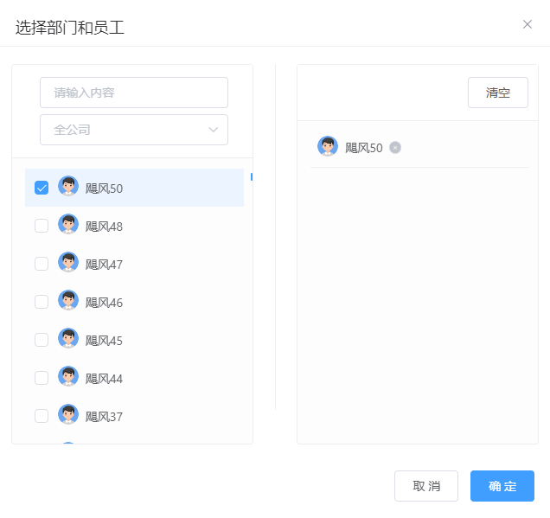Click the avatar icon of 飓风48

point(68,225)
